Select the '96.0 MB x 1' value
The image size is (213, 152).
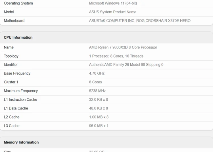99,126
